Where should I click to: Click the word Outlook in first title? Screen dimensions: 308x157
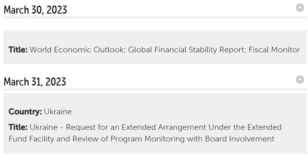109,50
